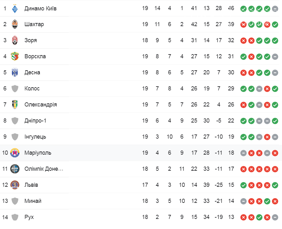Click the Маріуполь club crest
The width and height of the screenshot is (282, 229).
(15, 153)
